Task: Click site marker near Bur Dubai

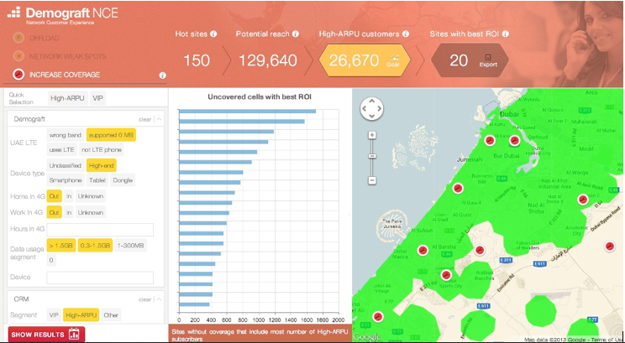Action: (515, 140)
